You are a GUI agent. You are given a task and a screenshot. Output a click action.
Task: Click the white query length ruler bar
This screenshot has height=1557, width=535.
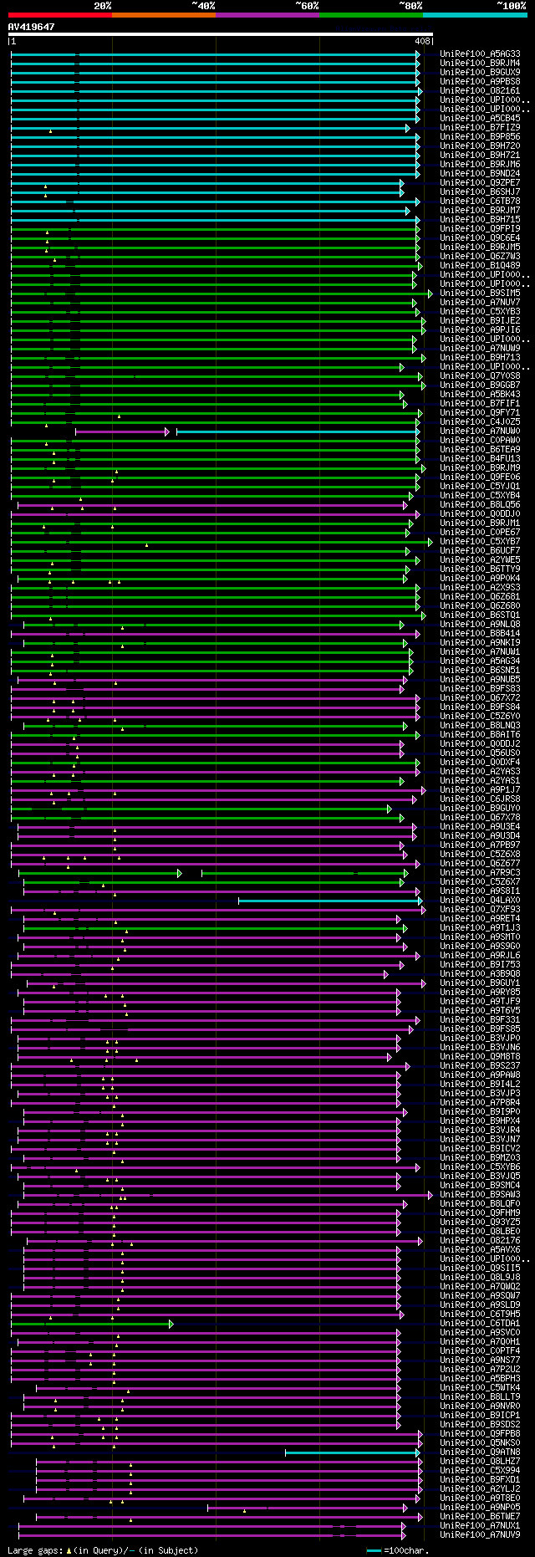click(221, 34)
